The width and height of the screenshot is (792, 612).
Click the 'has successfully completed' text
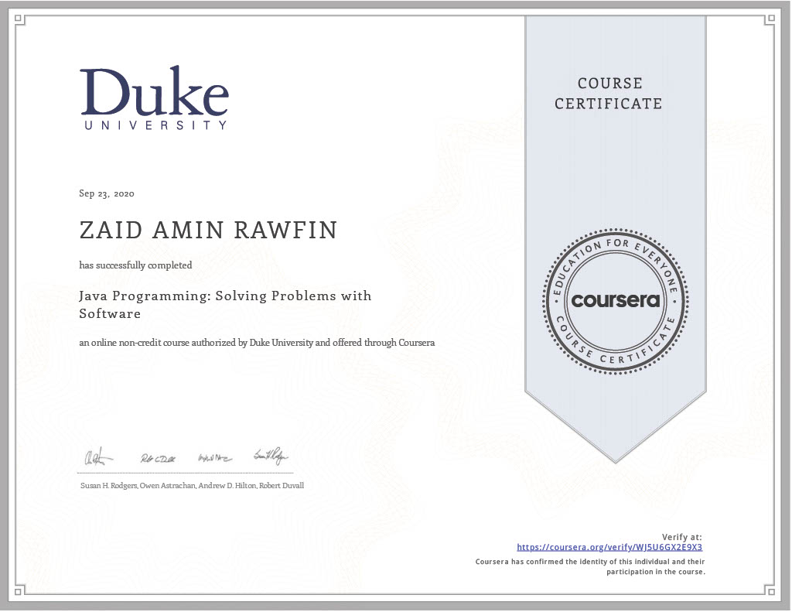[135, 265]
